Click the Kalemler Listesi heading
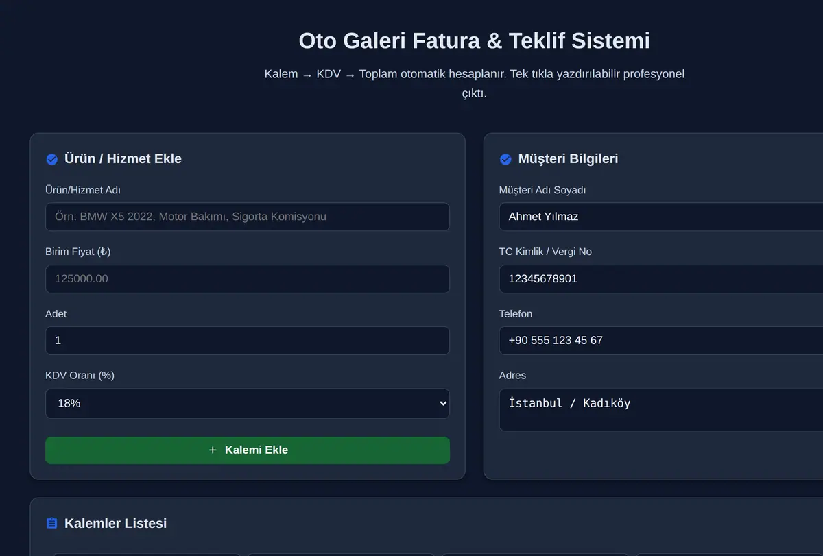 pos(115,523)
